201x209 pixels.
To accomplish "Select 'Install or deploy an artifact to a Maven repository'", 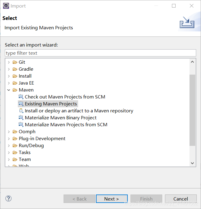I will pyautogui.click(x=79, y=111).
